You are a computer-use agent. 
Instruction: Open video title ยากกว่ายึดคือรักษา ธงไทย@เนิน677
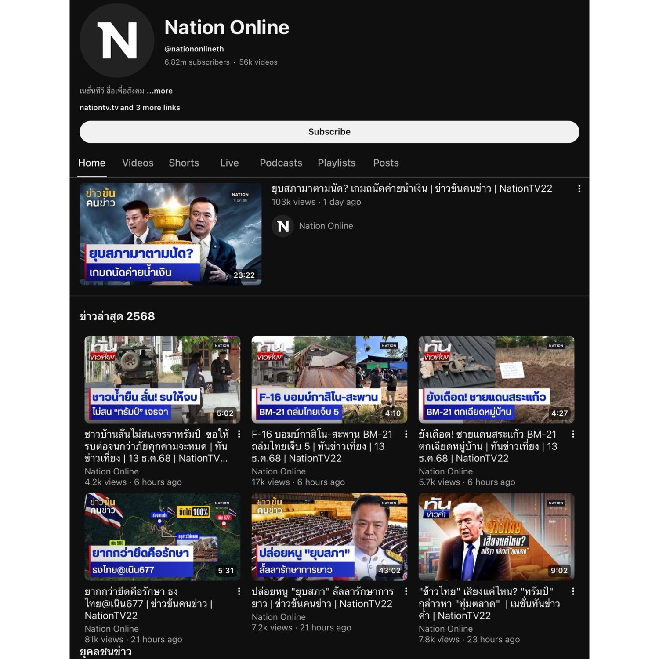(x=148, y=603)
